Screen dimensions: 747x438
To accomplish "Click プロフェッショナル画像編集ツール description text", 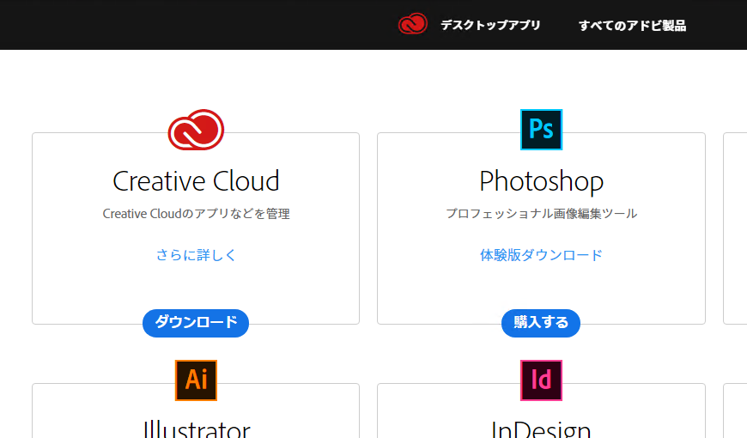I will (541, 214).
